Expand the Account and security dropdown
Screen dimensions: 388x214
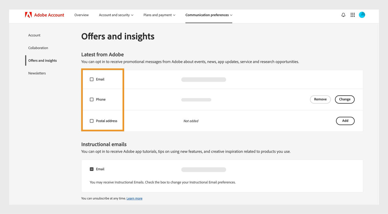[116, 15]
